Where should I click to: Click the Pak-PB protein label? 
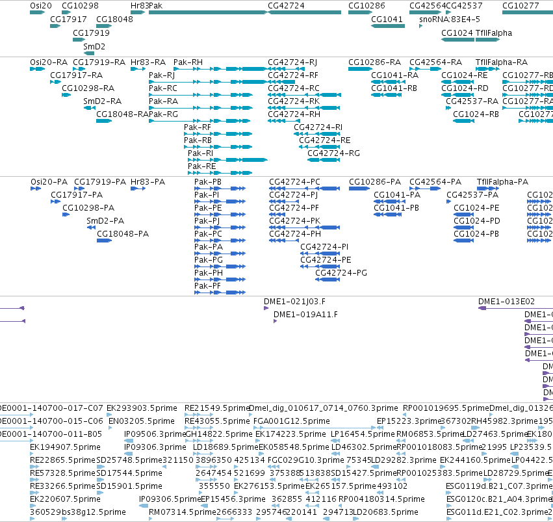[x=208, y=181]
